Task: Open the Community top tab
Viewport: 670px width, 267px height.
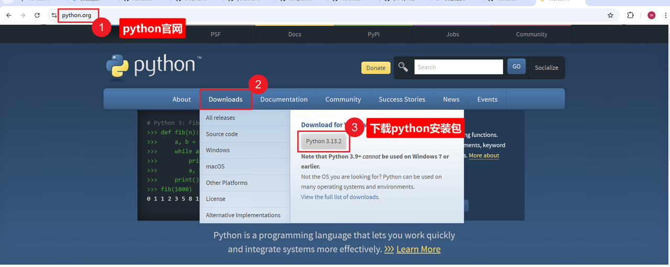Action: point(532,34)
